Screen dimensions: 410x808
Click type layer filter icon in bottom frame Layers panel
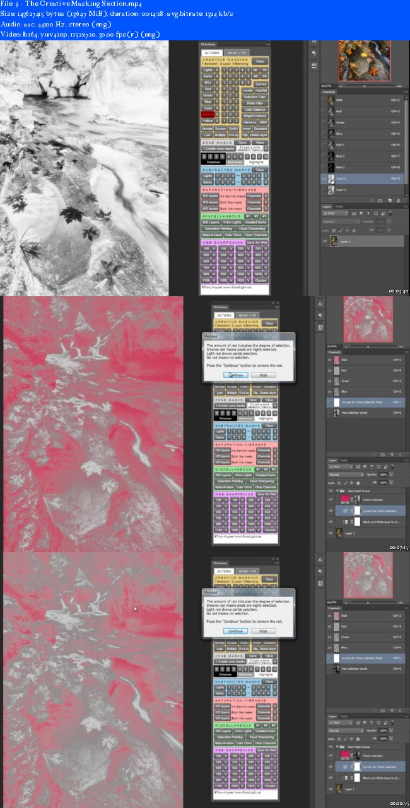pos(372,722)
